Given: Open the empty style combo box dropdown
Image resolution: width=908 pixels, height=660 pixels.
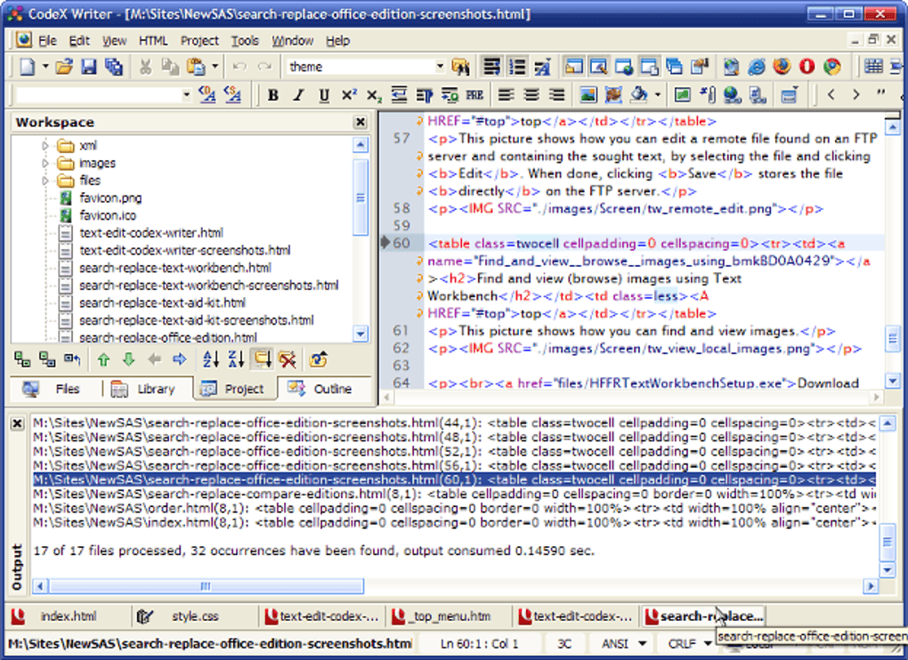Looking at the screenshot, I should click(186, 94).
